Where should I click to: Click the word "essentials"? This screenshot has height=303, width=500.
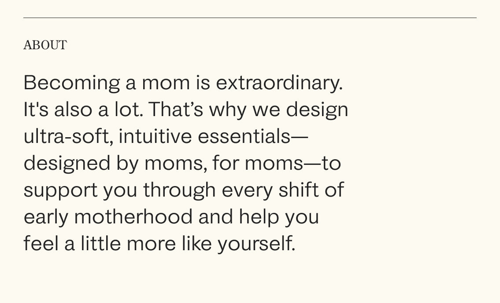tap(244, 137)
